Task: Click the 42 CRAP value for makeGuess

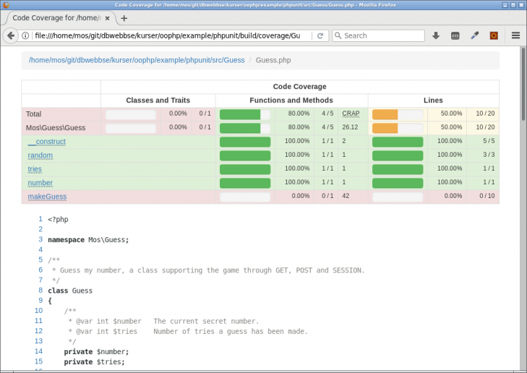Action: 346,196
